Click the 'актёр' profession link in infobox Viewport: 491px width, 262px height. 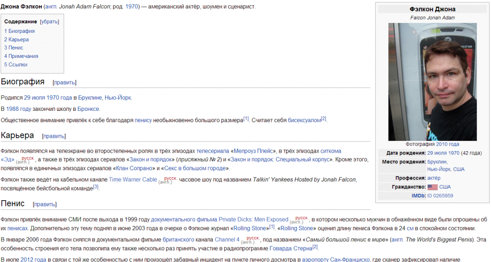(x=434, y=178)
